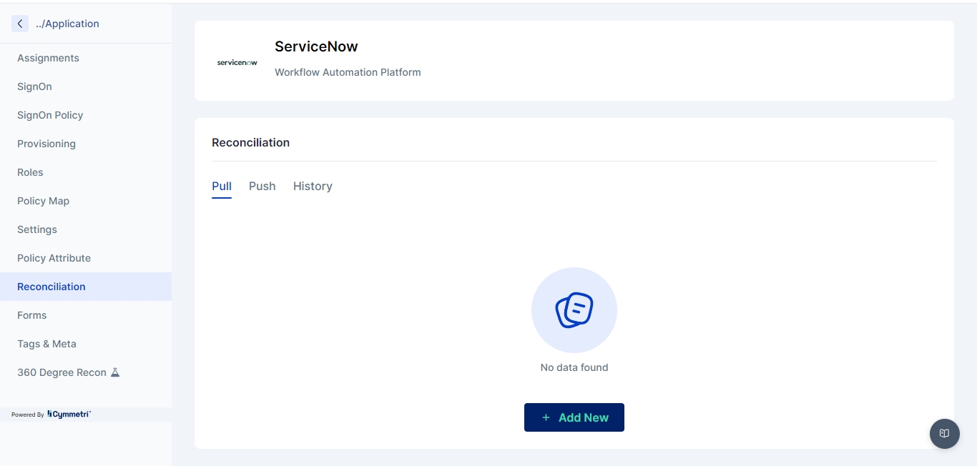Screen dimensions: 977x466
Task: Open the History tab
Action: coord(313,186)
